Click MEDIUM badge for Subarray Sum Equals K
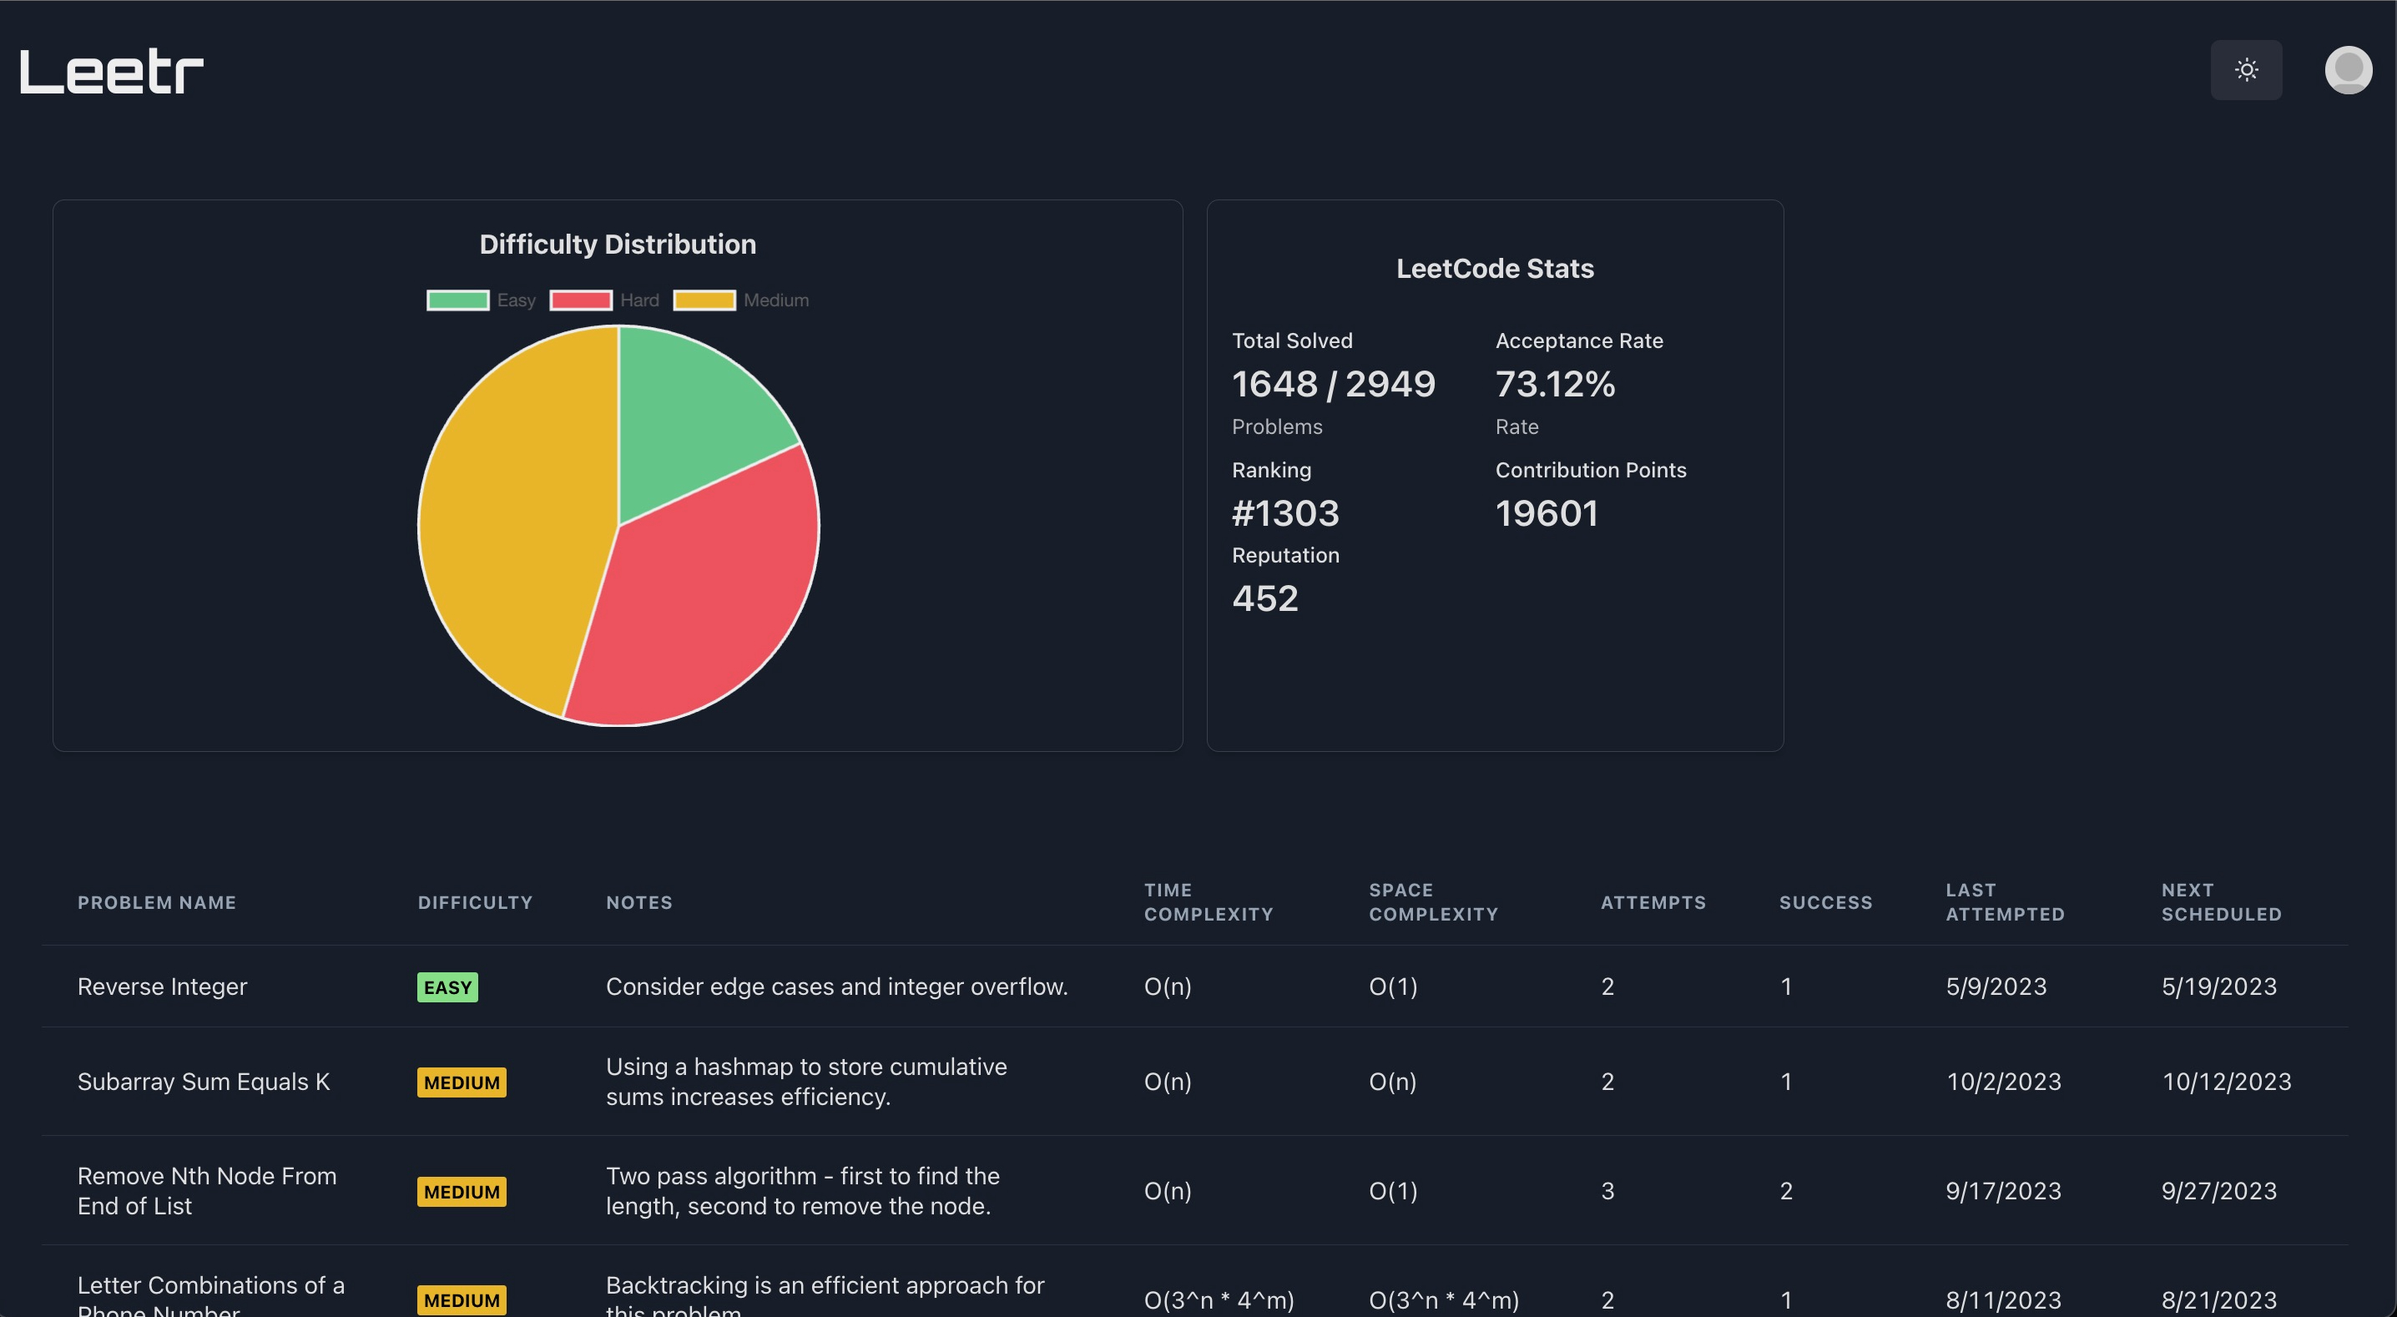The height and width of the screenshot is (1317, 2397). [462, 1082]
